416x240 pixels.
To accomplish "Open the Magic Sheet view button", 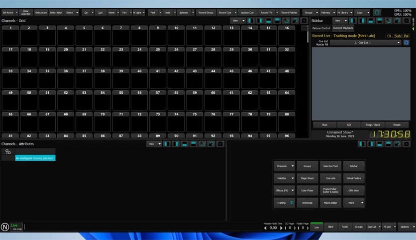I will tap(307, 178).
